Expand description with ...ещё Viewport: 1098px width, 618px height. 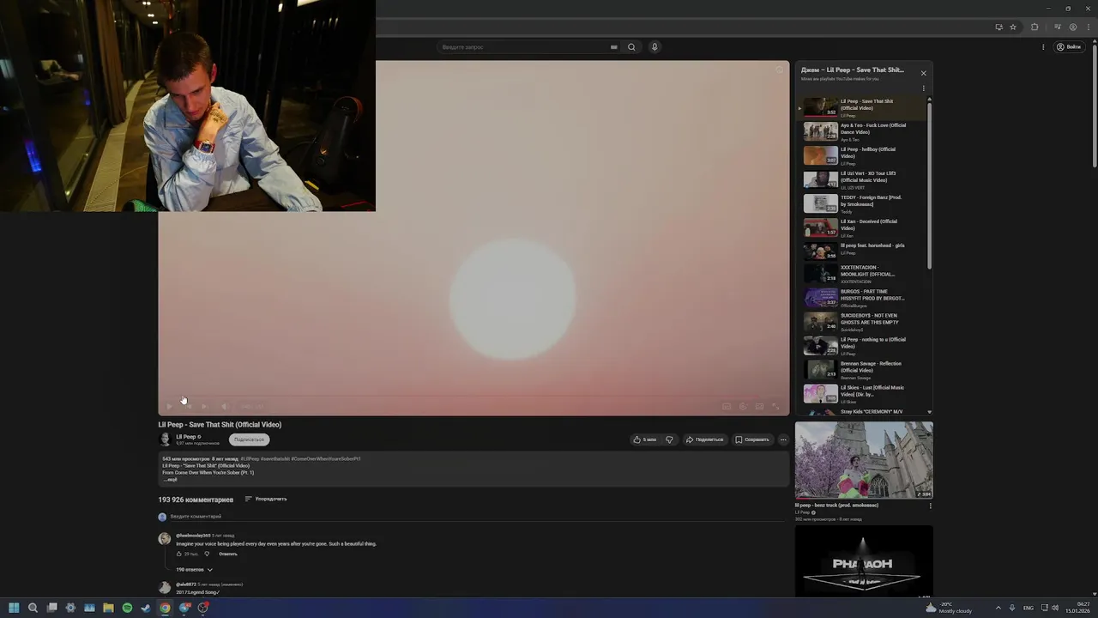point(171,480)
